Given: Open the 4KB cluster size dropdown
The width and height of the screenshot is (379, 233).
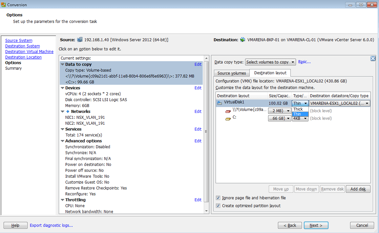Looking at the screenshot, I should (300, 118).
